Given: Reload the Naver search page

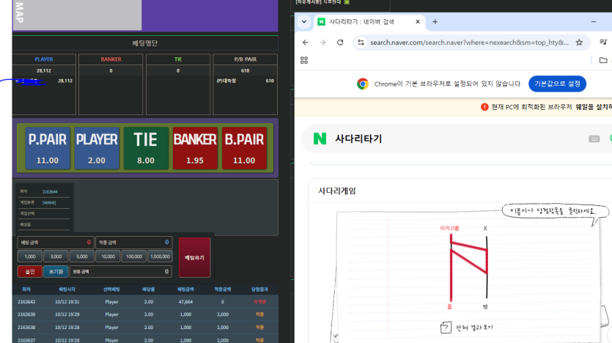Looking at the screenshot, I should point(340,43).
